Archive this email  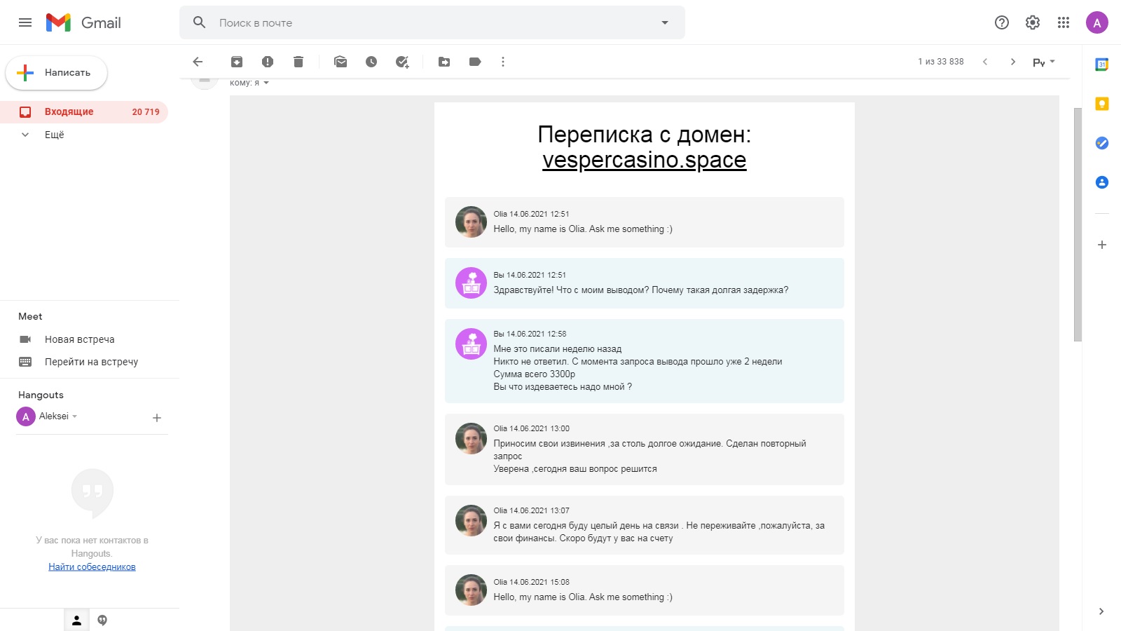(x=237, y=62)
